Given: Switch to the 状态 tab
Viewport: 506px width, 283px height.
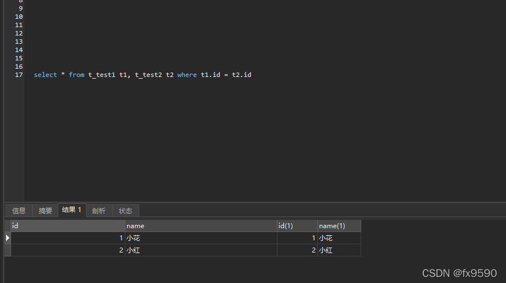Looking at the screenshot, I should [x=125, y=210].
